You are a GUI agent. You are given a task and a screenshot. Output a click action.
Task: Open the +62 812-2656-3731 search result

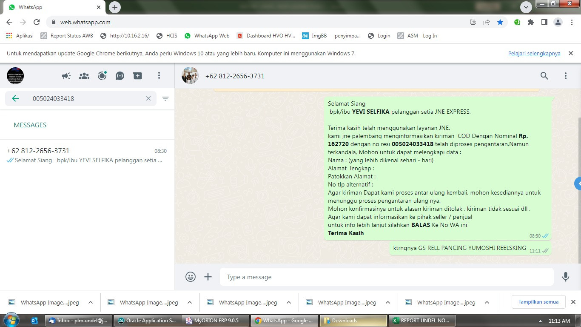click(x=87, y=155)
